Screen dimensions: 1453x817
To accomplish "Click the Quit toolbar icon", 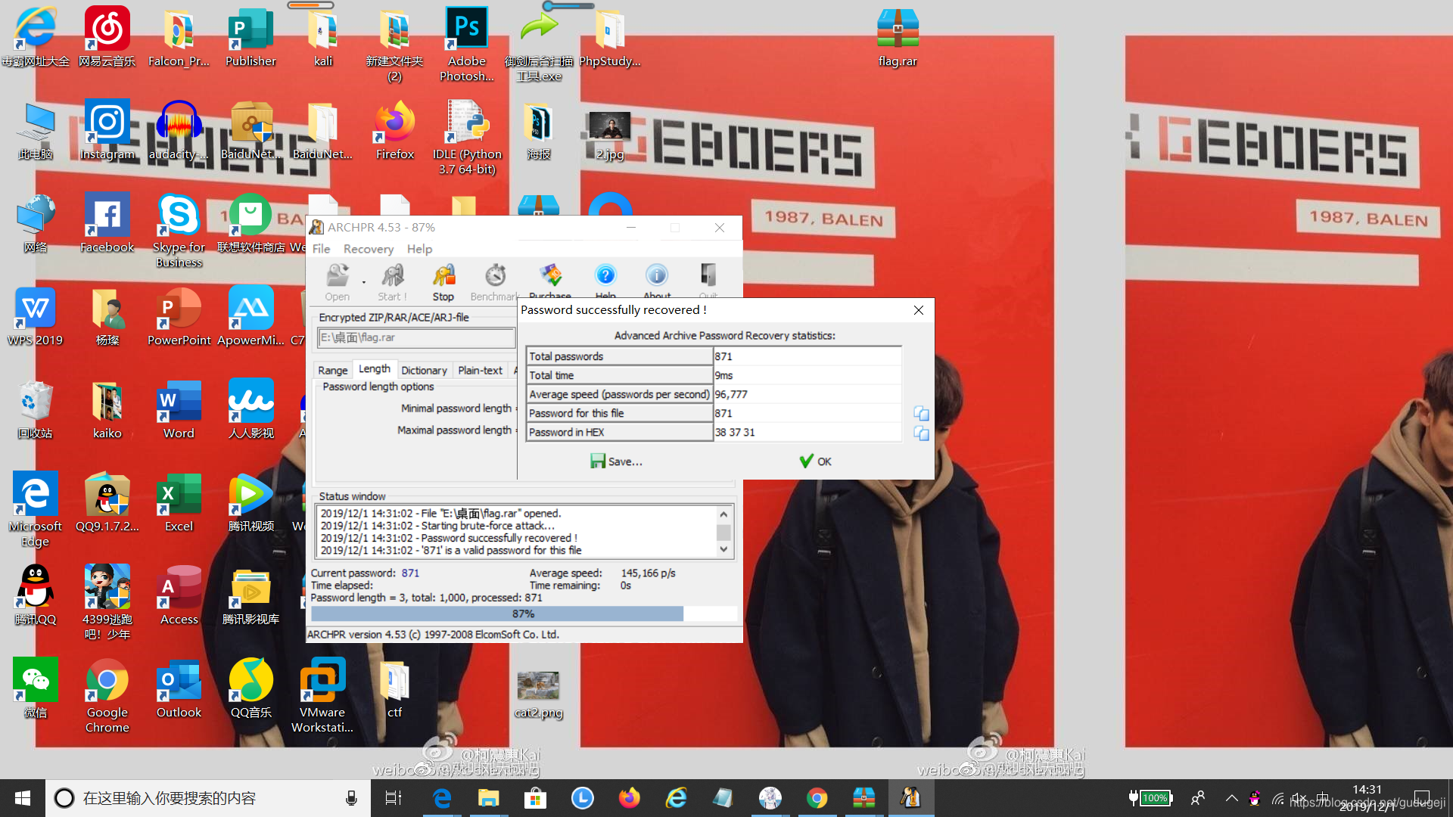I will click(x=708, y=281).
